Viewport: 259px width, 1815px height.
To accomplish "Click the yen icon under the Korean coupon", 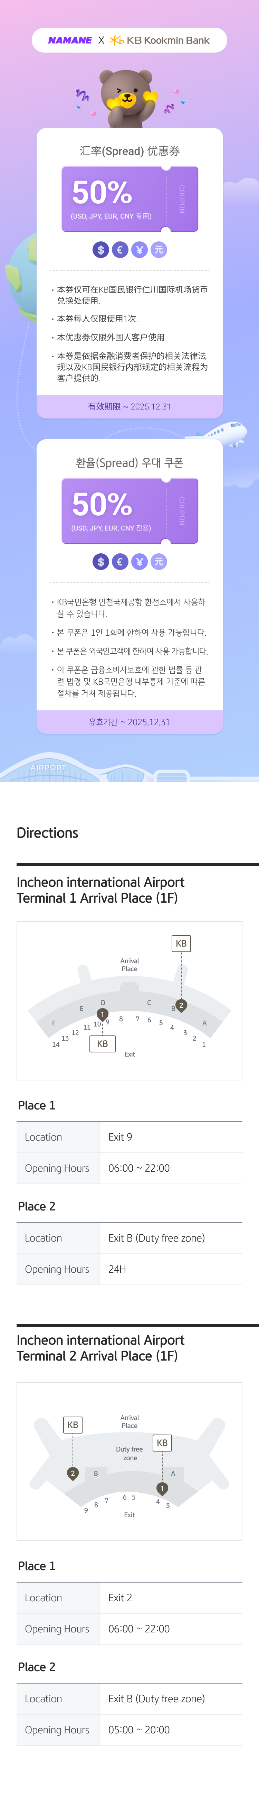I will (x=140, y=562).
